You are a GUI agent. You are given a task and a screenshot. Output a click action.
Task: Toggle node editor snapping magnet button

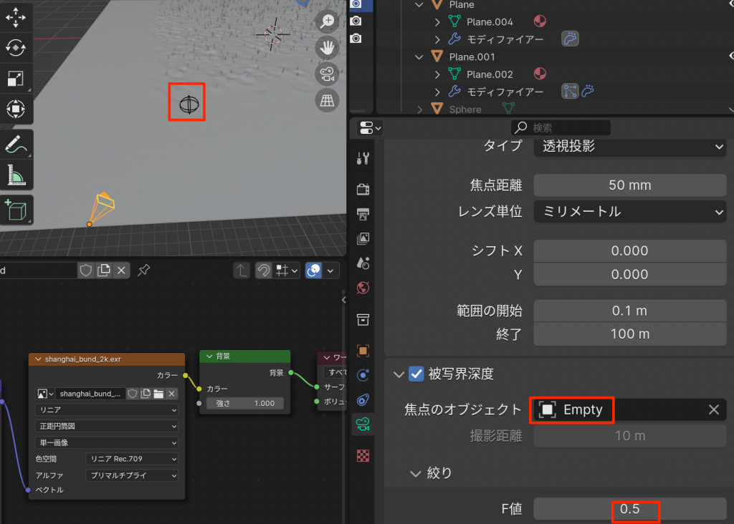click(x=264, y=270)
